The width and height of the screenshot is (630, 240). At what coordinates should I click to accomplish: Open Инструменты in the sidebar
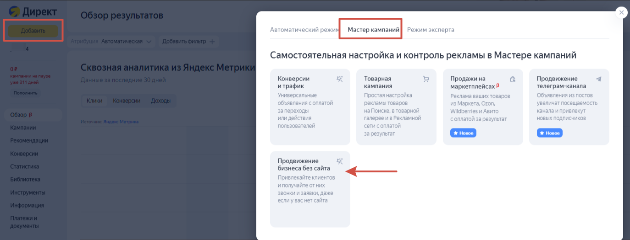click(28, 192)
